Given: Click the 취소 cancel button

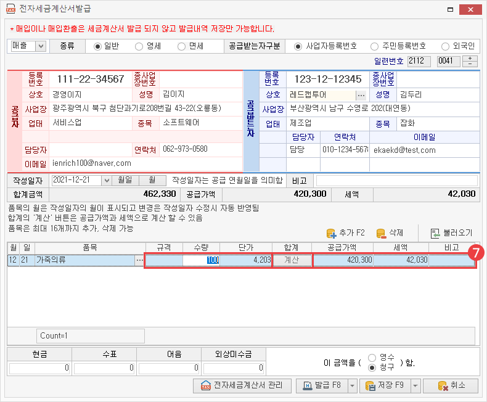Looking at the screenshot, I should (451, 385).
